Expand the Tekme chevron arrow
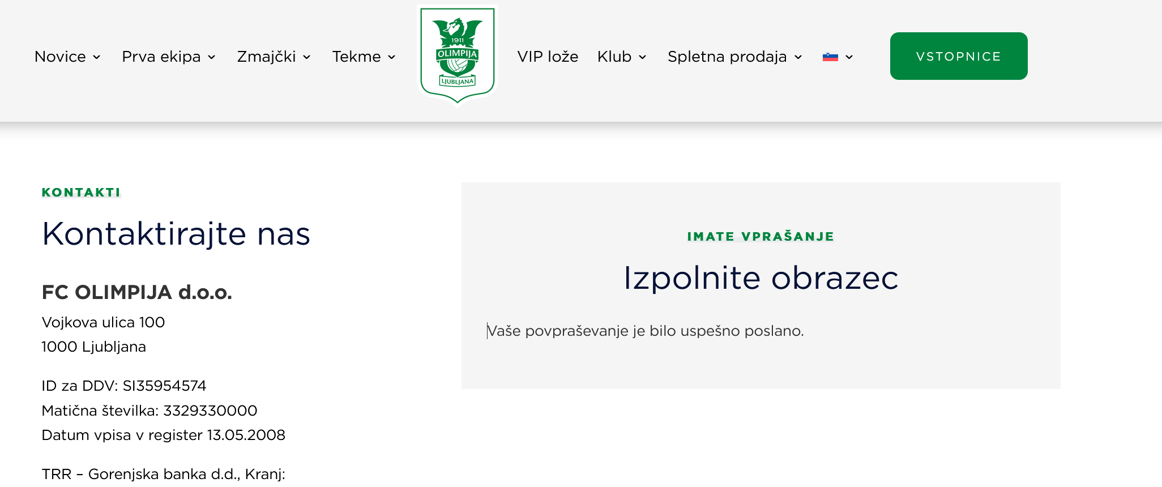 point(392,57)
